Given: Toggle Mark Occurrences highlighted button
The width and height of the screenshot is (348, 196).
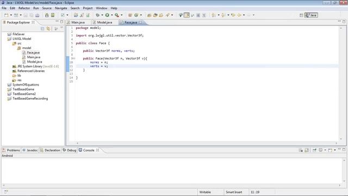Looking at the screenshot, I should pyautogui.click(x=187, y=15).
